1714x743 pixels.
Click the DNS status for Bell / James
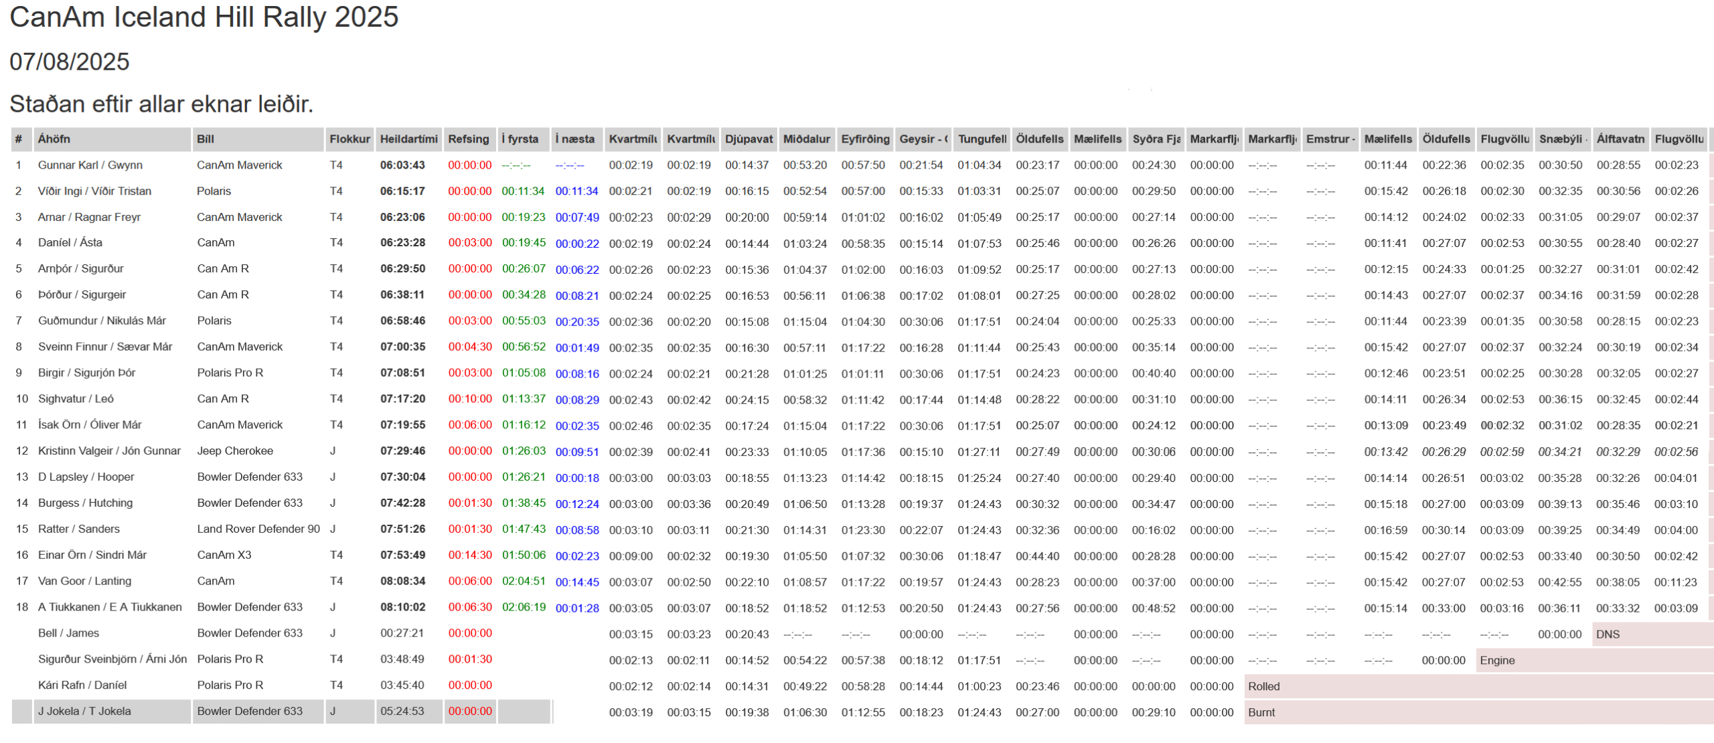tap(1608, 635)
